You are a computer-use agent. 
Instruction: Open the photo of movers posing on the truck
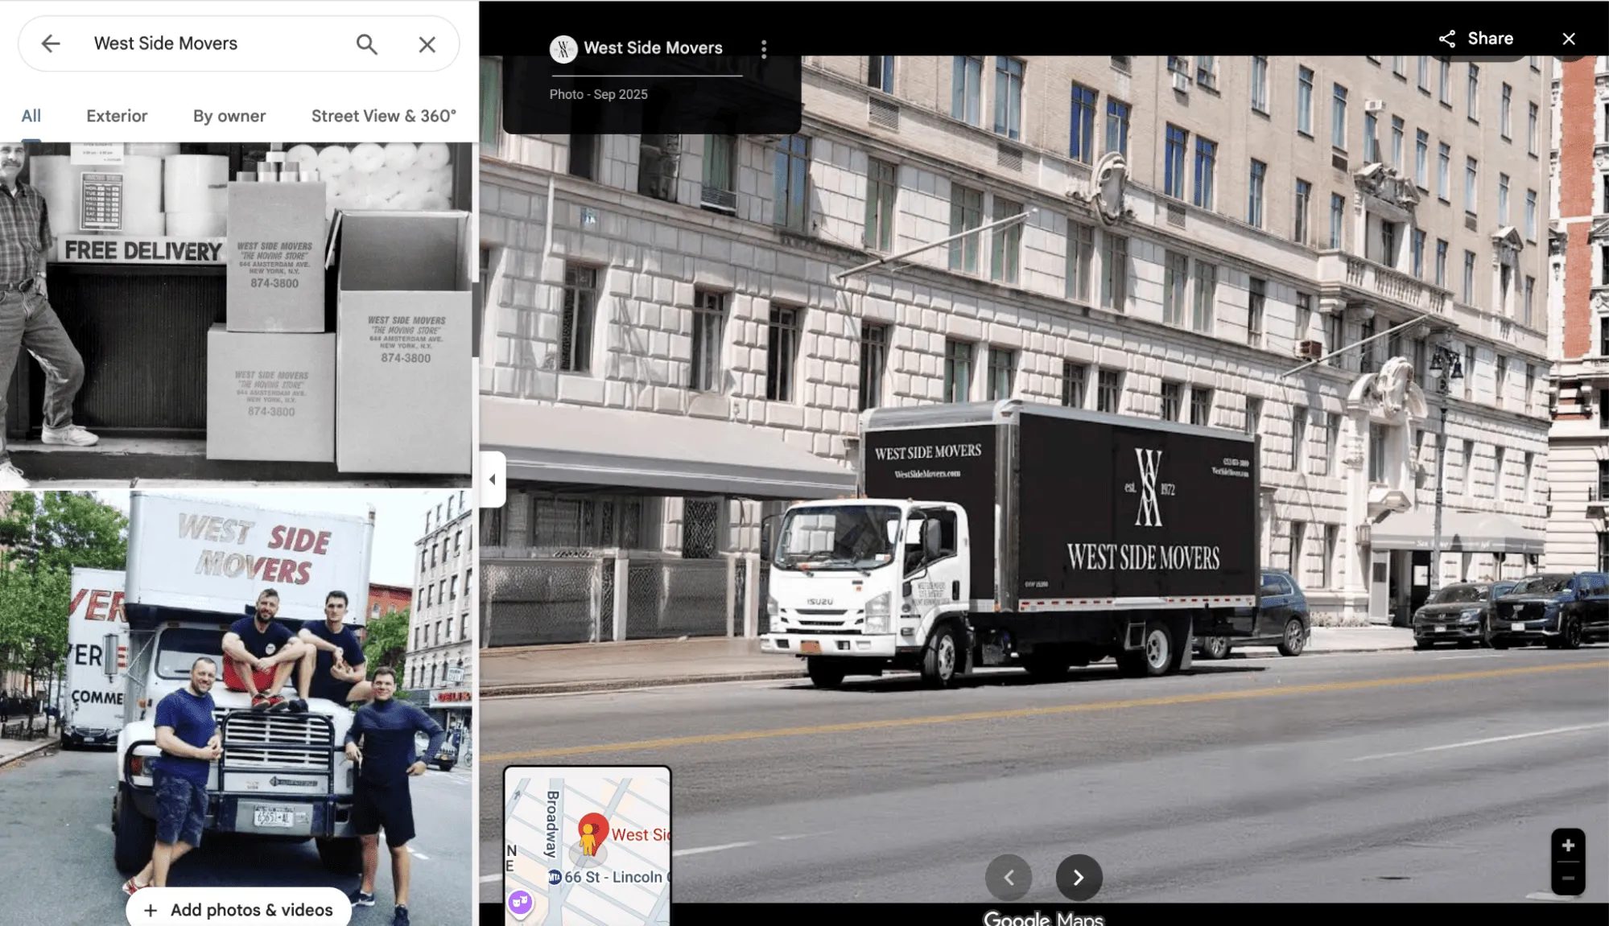click(x=237, y=684)
